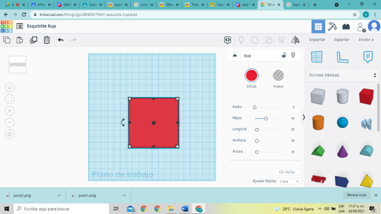Open the Bricks mode icon
The image size is (381, 214).
coord(346,26)
